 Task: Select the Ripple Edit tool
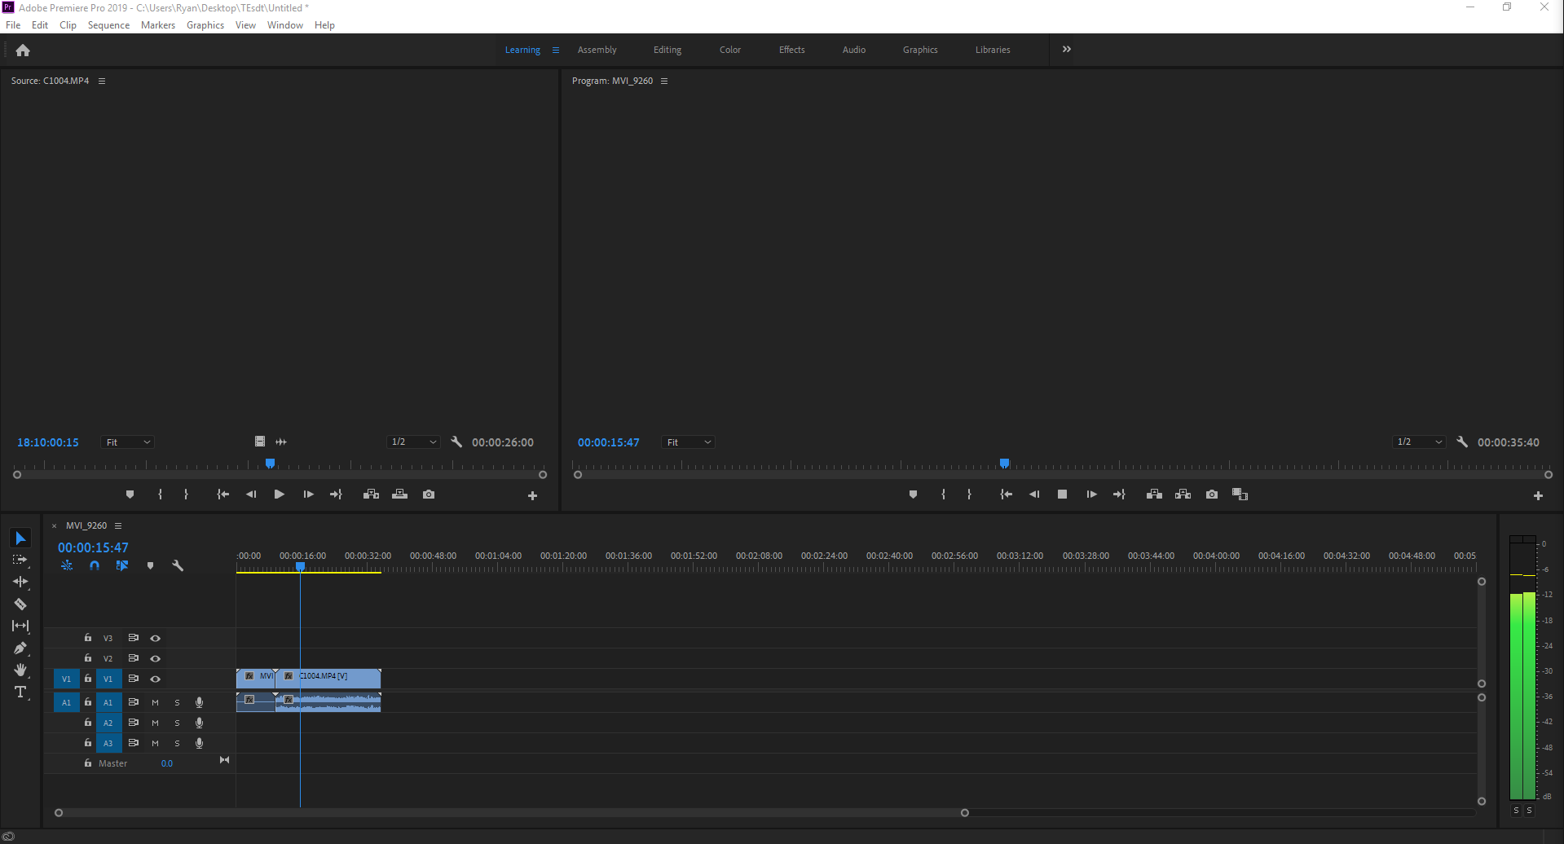point(20,582)
